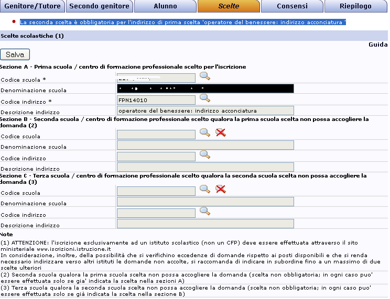This screenshot has height=299, width=390.
Task: Open school lookup for Sezione C Codice scuola
Action: 204,189
